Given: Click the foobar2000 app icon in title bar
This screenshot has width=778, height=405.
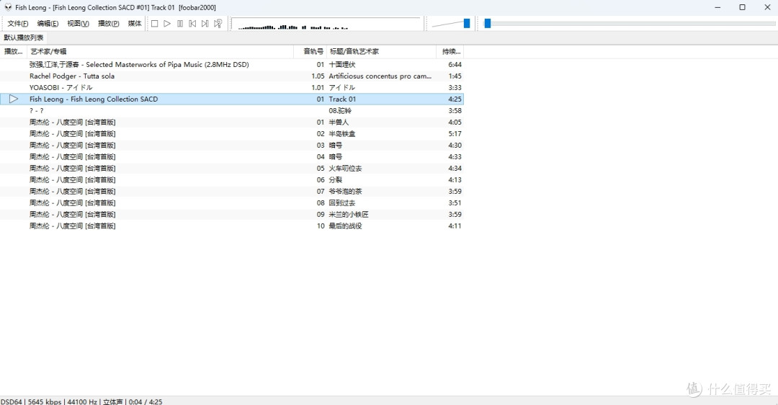Looking at the screenshot, I should click(8, 7).
